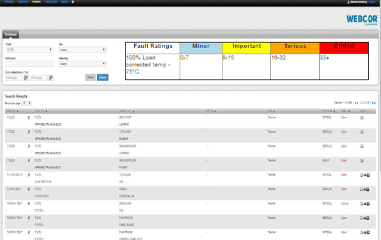381x240 pixels.
Task: Open edit icon for PLANTROOM PANEL BOARD row
Action: click(x=362, y=218)
